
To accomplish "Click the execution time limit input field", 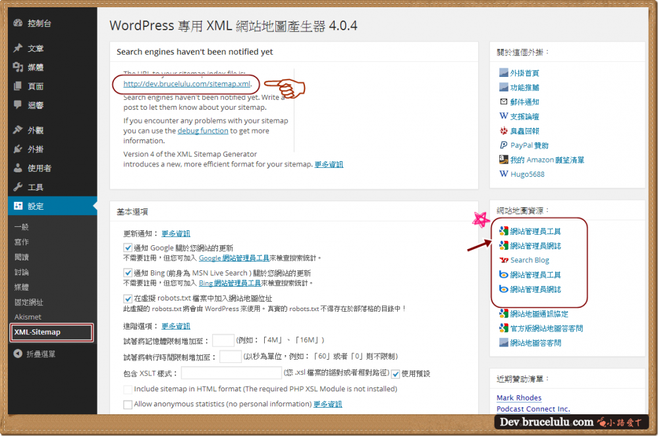I will 231,356.
